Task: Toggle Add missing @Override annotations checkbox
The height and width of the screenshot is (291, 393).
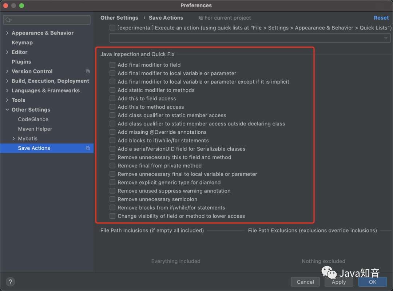Action: tap(112, 132)
